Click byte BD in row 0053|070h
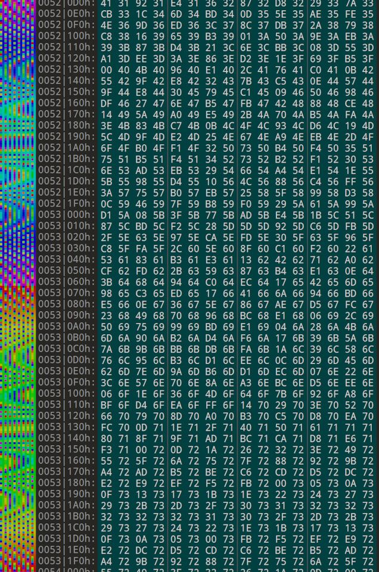The image size is (379, 572). pyautogui.click(x=350, y=294)
